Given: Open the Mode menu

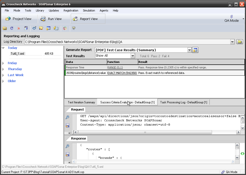Looking at the screenshot, I should (17, 10).
